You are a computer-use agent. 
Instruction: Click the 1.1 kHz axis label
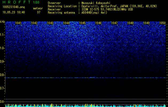click(2, 35)
